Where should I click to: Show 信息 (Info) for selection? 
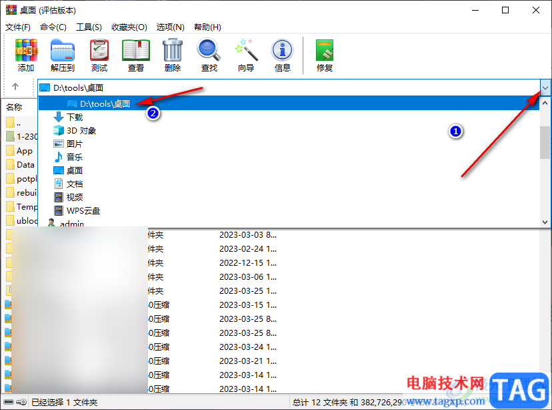(283, 55)
